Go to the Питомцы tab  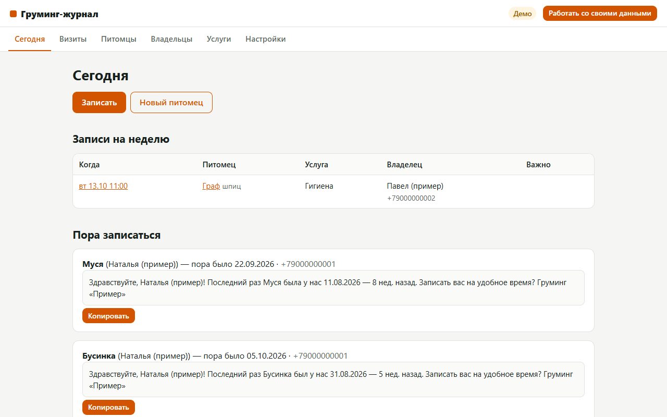click(x=119, y=39)
